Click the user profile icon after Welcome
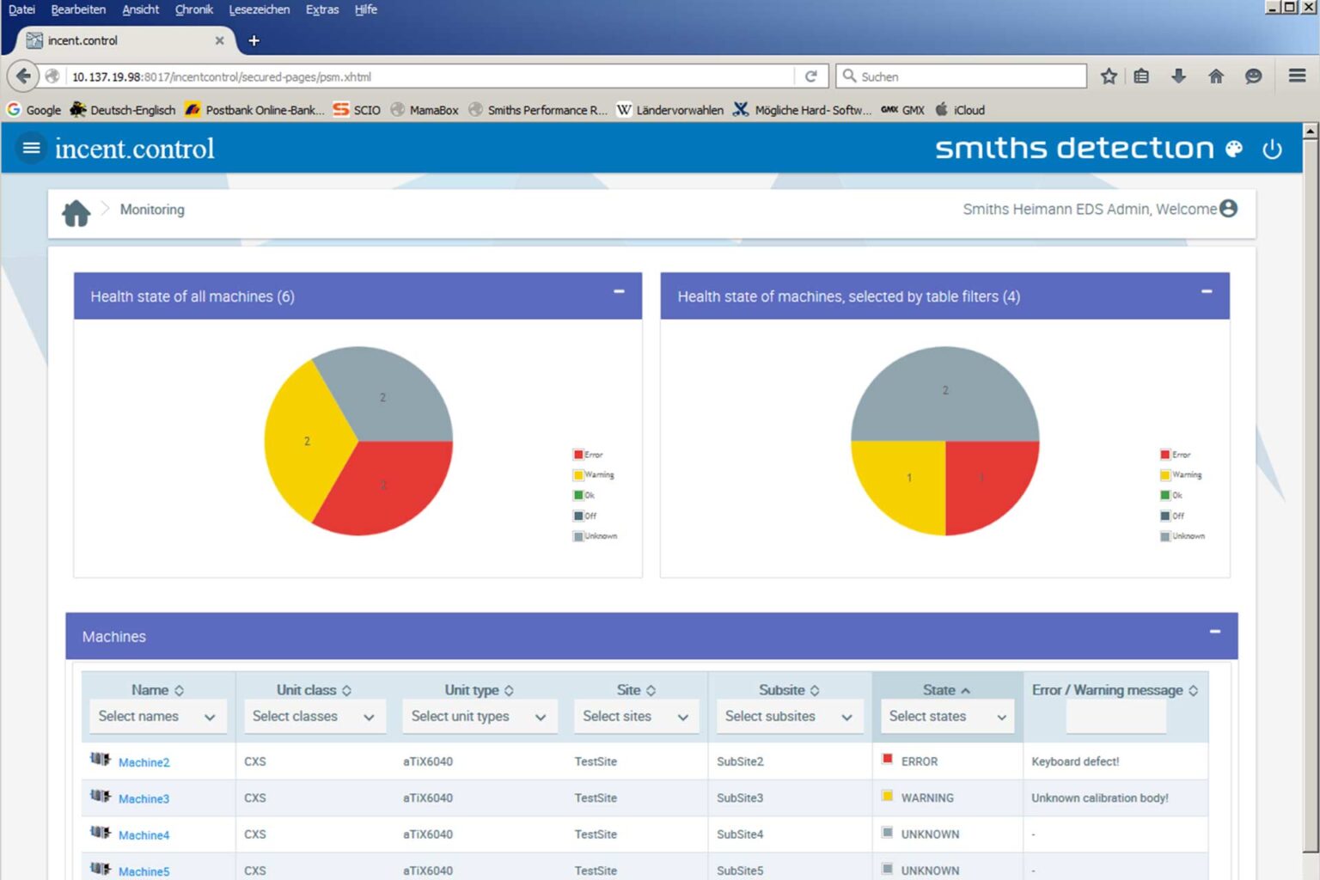The height and width of the screenshot is (880, 1320). 1229,209
